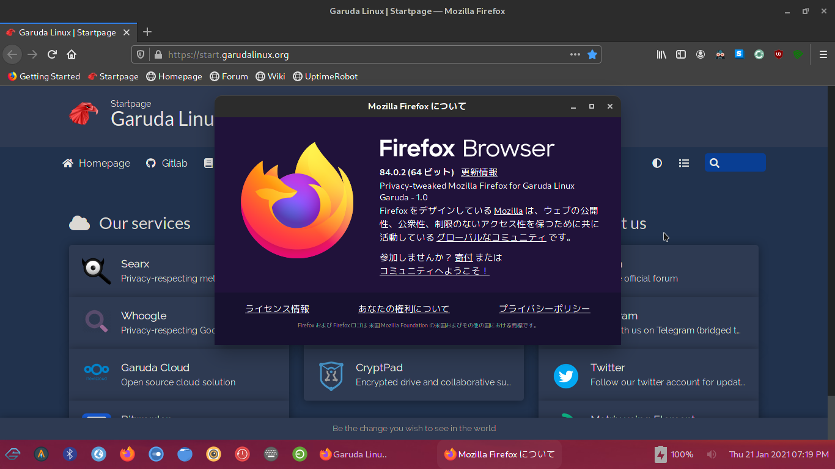Screen dimensions: 835x469
Task: Click the back navigation arrow
Action: point(12,54)
